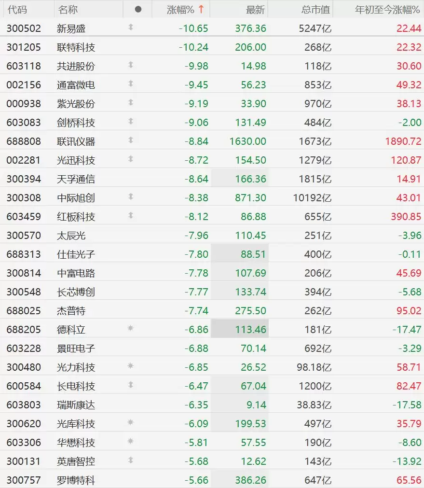The width and height of the screenshot is (424, 488).
Task: Select stock code 603118
Action: tap(24, 66)
